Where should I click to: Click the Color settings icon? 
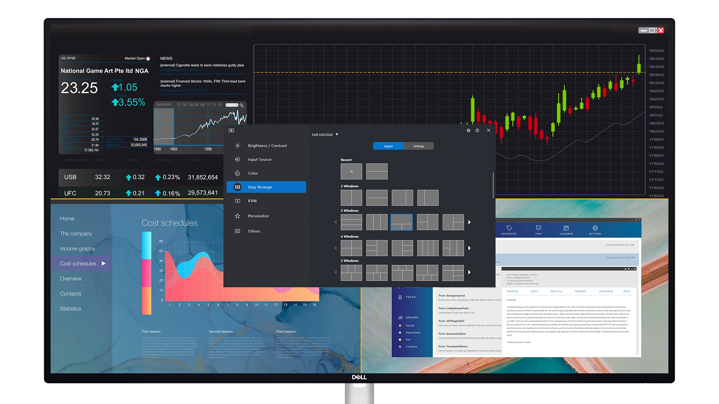point(237,173)
